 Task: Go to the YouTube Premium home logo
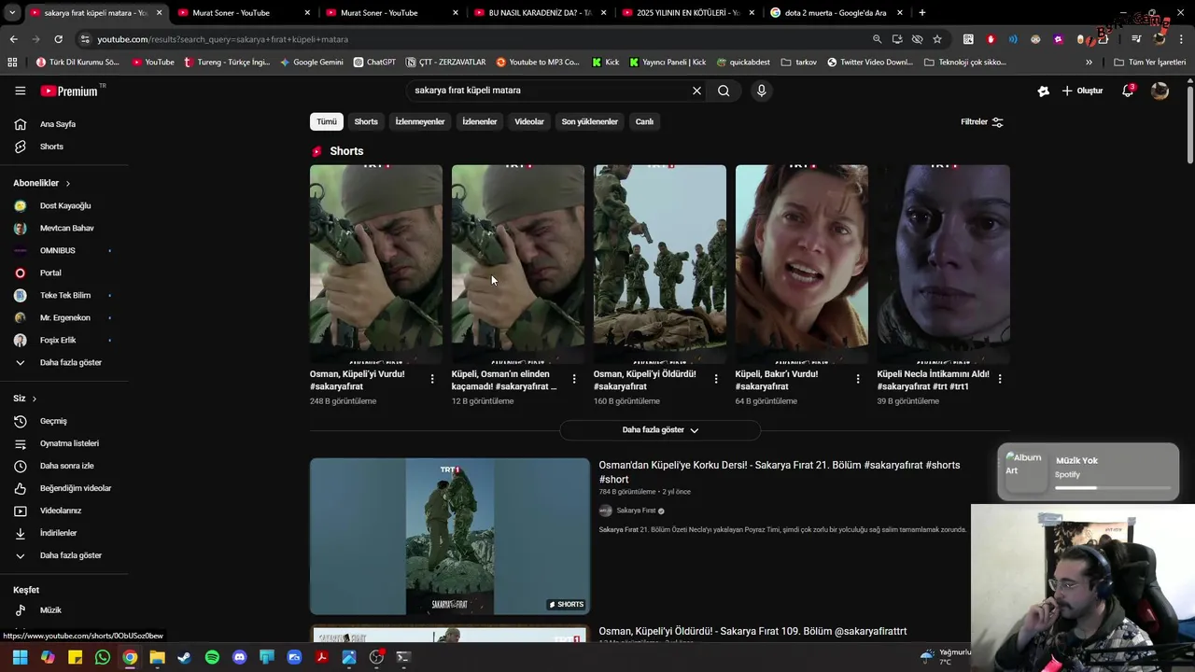tap(69, 91)
